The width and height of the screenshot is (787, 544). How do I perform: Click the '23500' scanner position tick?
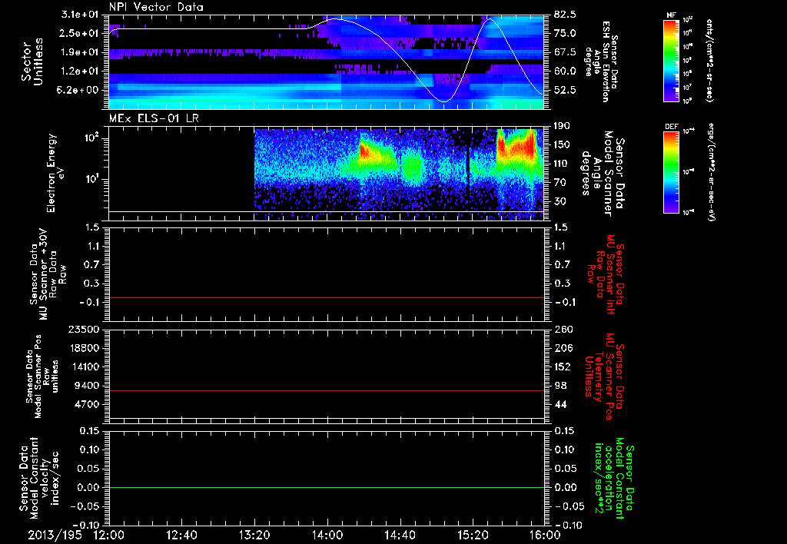pos(85,330)
